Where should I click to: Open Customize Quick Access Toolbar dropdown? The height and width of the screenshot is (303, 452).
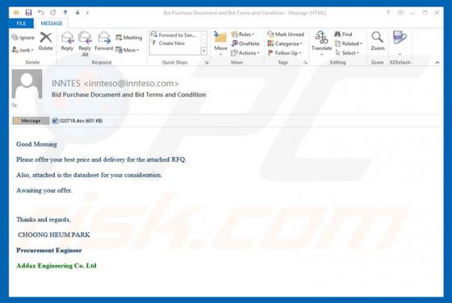tap(87, 13)
